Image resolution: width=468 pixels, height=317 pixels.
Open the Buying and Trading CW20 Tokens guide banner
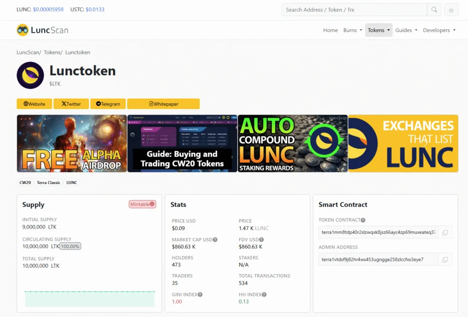point(182,143)
